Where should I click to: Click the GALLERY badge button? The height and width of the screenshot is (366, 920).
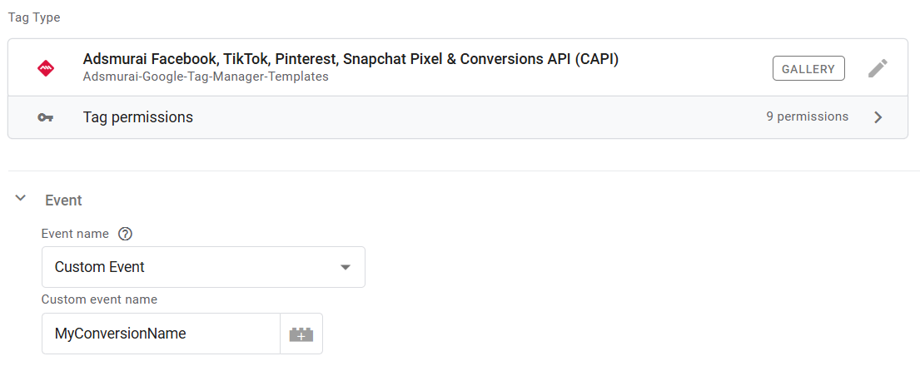[x=808, y=68]
